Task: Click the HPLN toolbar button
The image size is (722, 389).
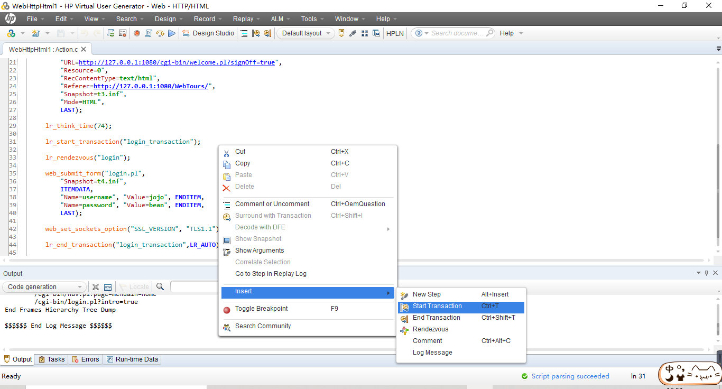Action: tap(395, 33)
